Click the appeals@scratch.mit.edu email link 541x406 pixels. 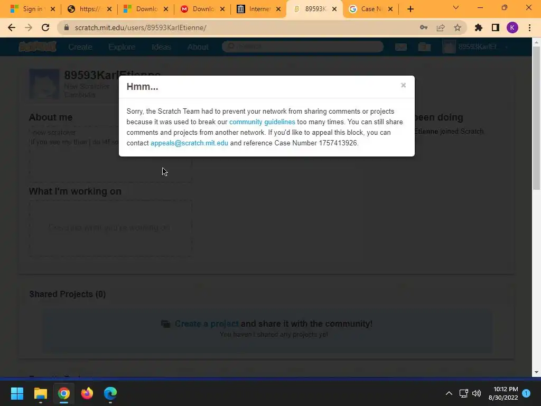pyautogui.click(x=189, y=143)
